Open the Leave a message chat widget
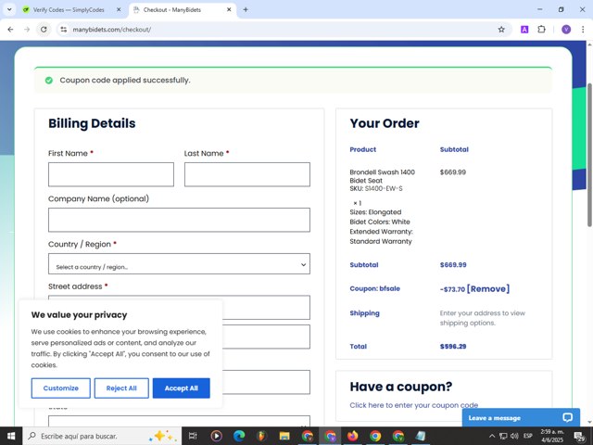The width and height of the screenshot is (593, 445). [521, 418]
